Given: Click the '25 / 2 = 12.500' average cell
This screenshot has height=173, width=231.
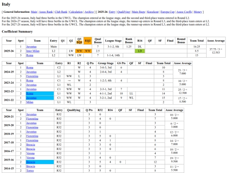Looking at the screenshot, I should click(x=183, y=91).
